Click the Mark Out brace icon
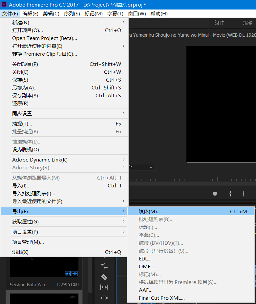 coord(243,194)
